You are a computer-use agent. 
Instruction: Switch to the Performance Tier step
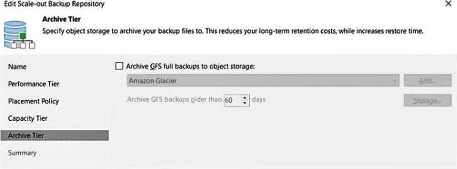(33, 84)
